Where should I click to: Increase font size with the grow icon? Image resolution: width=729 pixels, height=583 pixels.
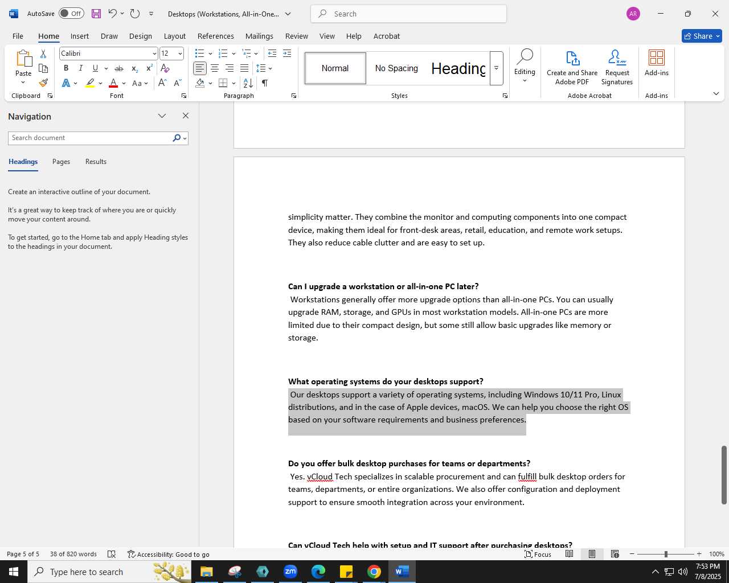(x=162, y=83)
